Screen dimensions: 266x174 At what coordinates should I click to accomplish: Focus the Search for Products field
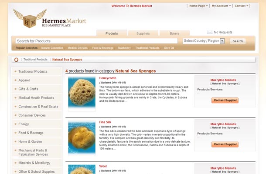[96, 41]
